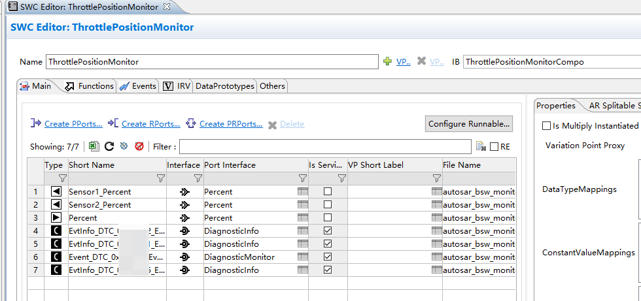The width and height of the screenshot is (641, 301).
Task: Click the Create PRPorts icon
Action: [x=191, y=123]
